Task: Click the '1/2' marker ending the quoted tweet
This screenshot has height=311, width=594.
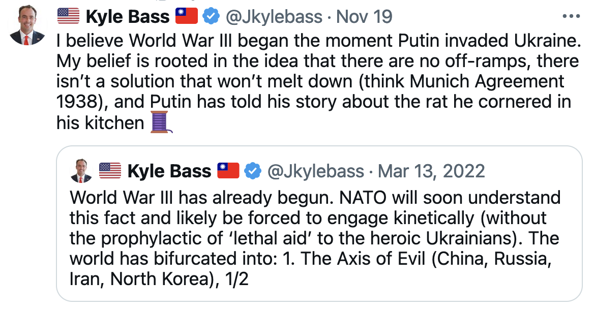Action: pyautogui.click(x=235, y=279)
